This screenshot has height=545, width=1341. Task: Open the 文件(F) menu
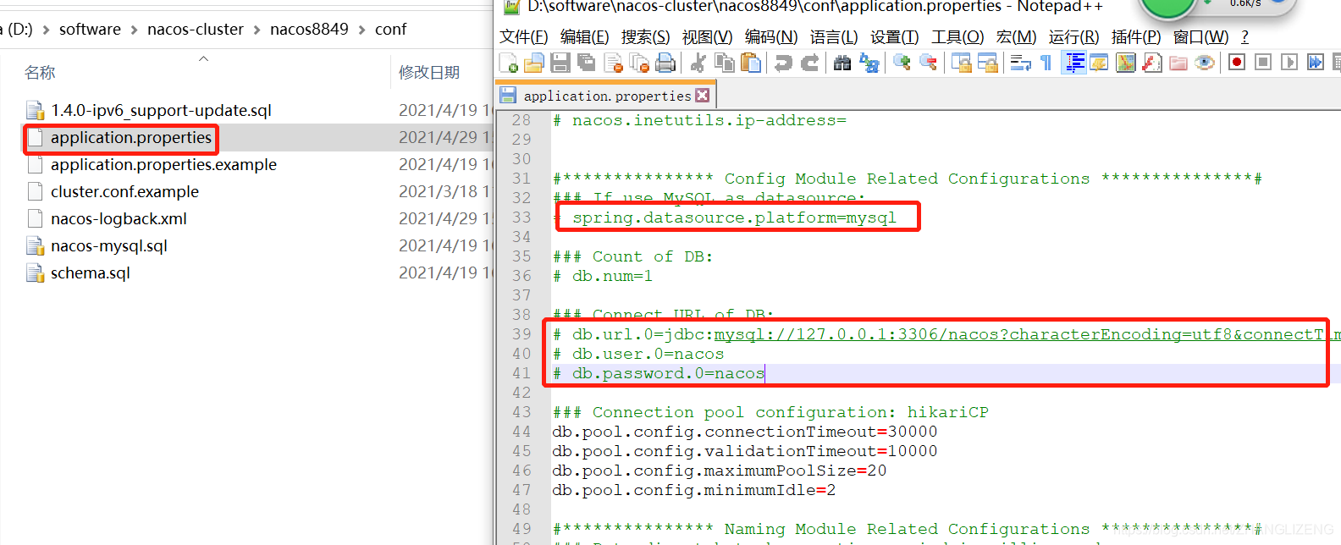(x=524, y=37)
